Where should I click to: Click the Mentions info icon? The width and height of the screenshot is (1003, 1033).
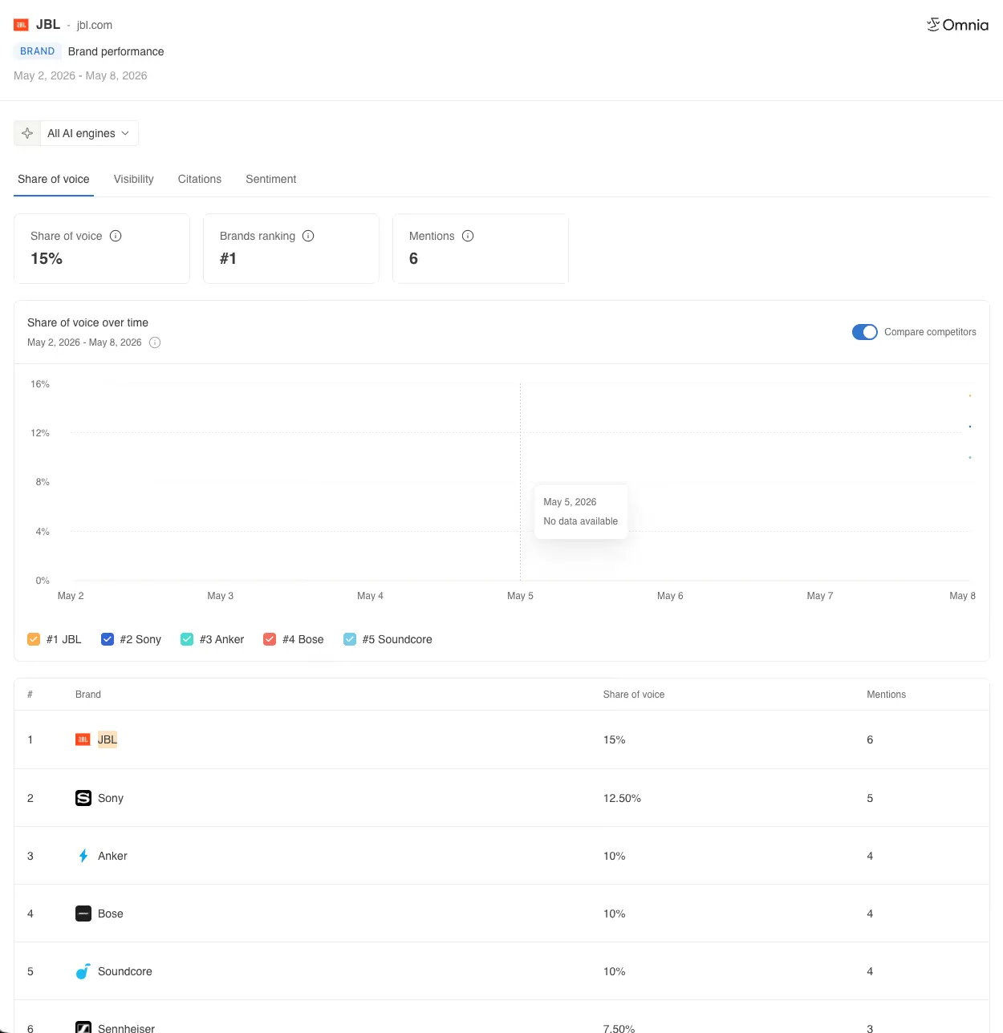[468, 236]
